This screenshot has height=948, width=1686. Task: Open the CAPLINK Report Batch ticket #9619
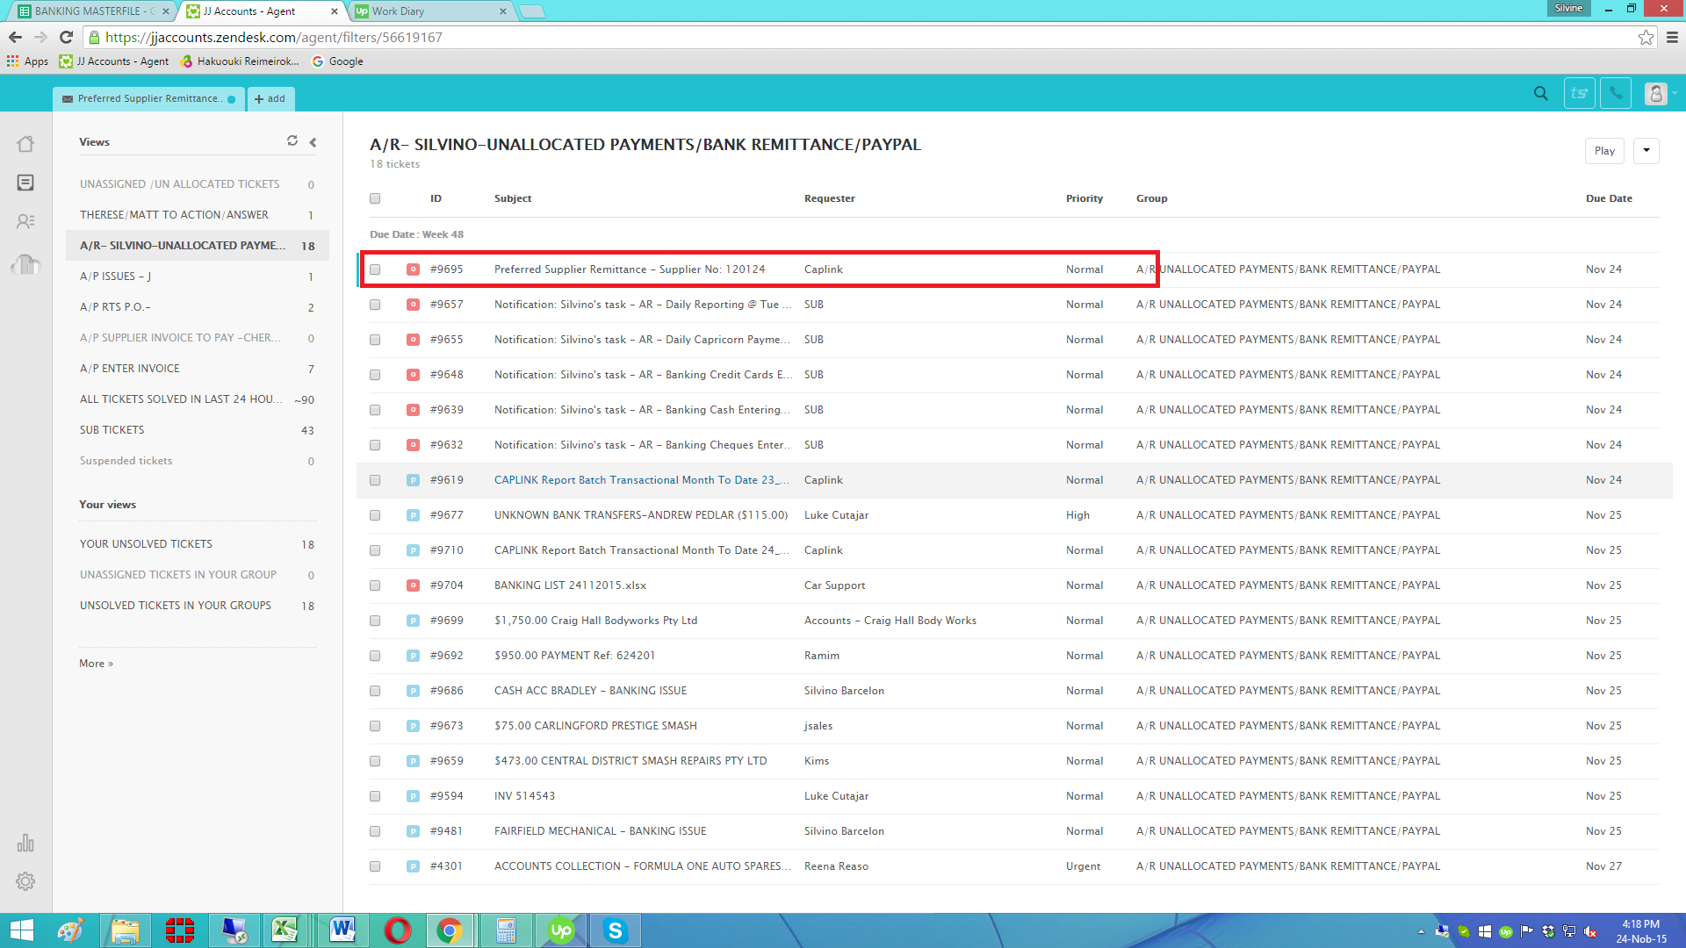point(641,480)
